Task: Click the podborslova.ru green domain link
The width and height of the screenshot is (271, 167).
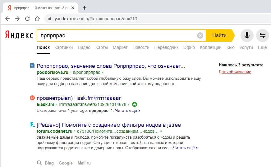Action: point(53,72)
